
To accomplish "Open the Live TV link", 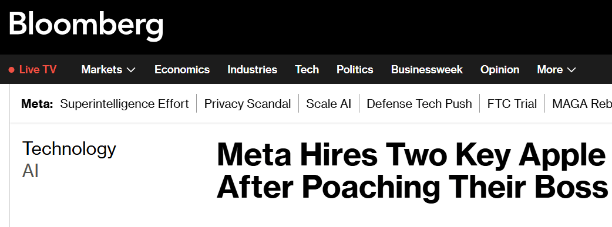I will [38, 69].
